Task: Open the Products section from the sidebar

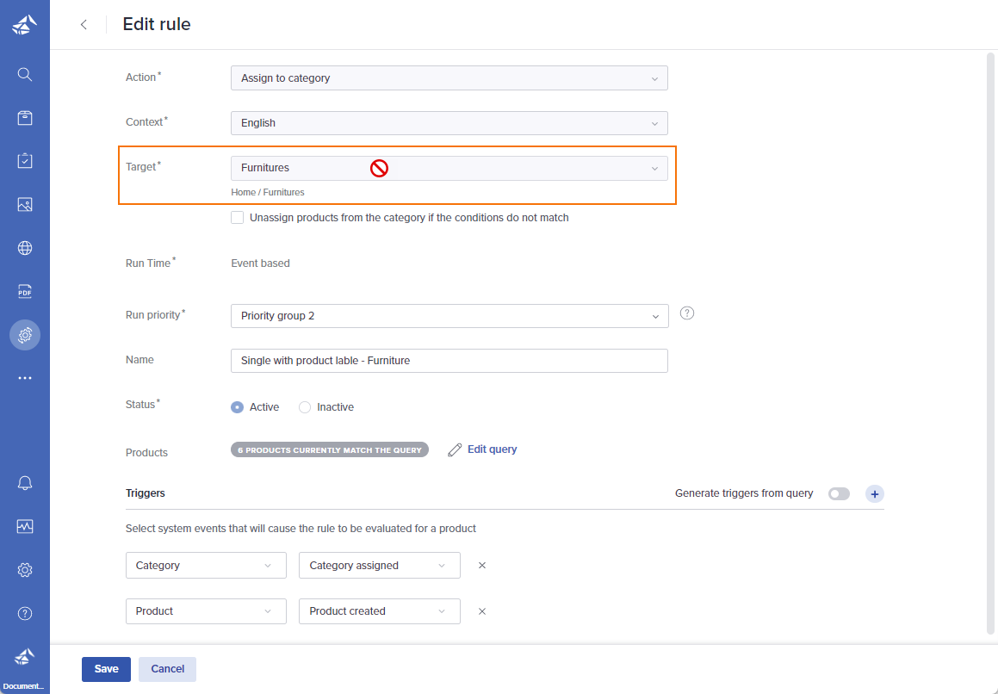Action: pos(24,117)
